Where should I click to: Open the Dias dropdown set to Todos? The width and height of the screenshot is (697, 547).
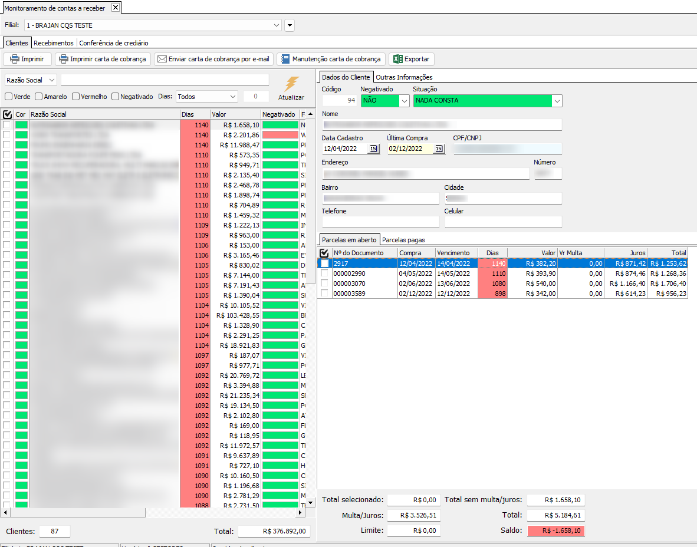point(231,97)
